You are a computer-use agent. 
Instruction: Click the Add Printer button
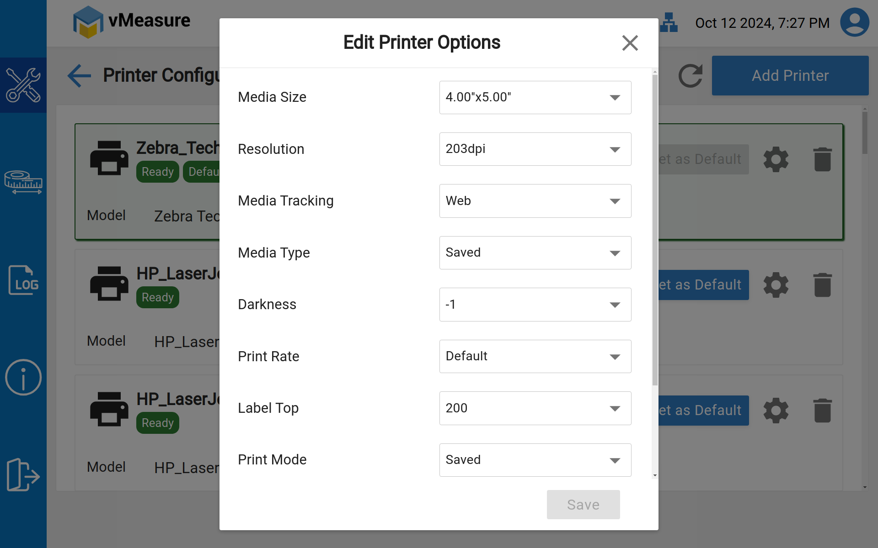click(790, 76)
